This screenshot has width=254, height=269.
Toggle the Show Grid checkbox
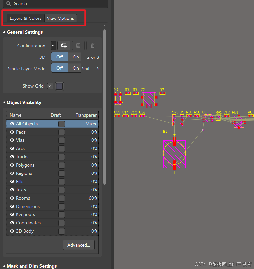(50, 86)
